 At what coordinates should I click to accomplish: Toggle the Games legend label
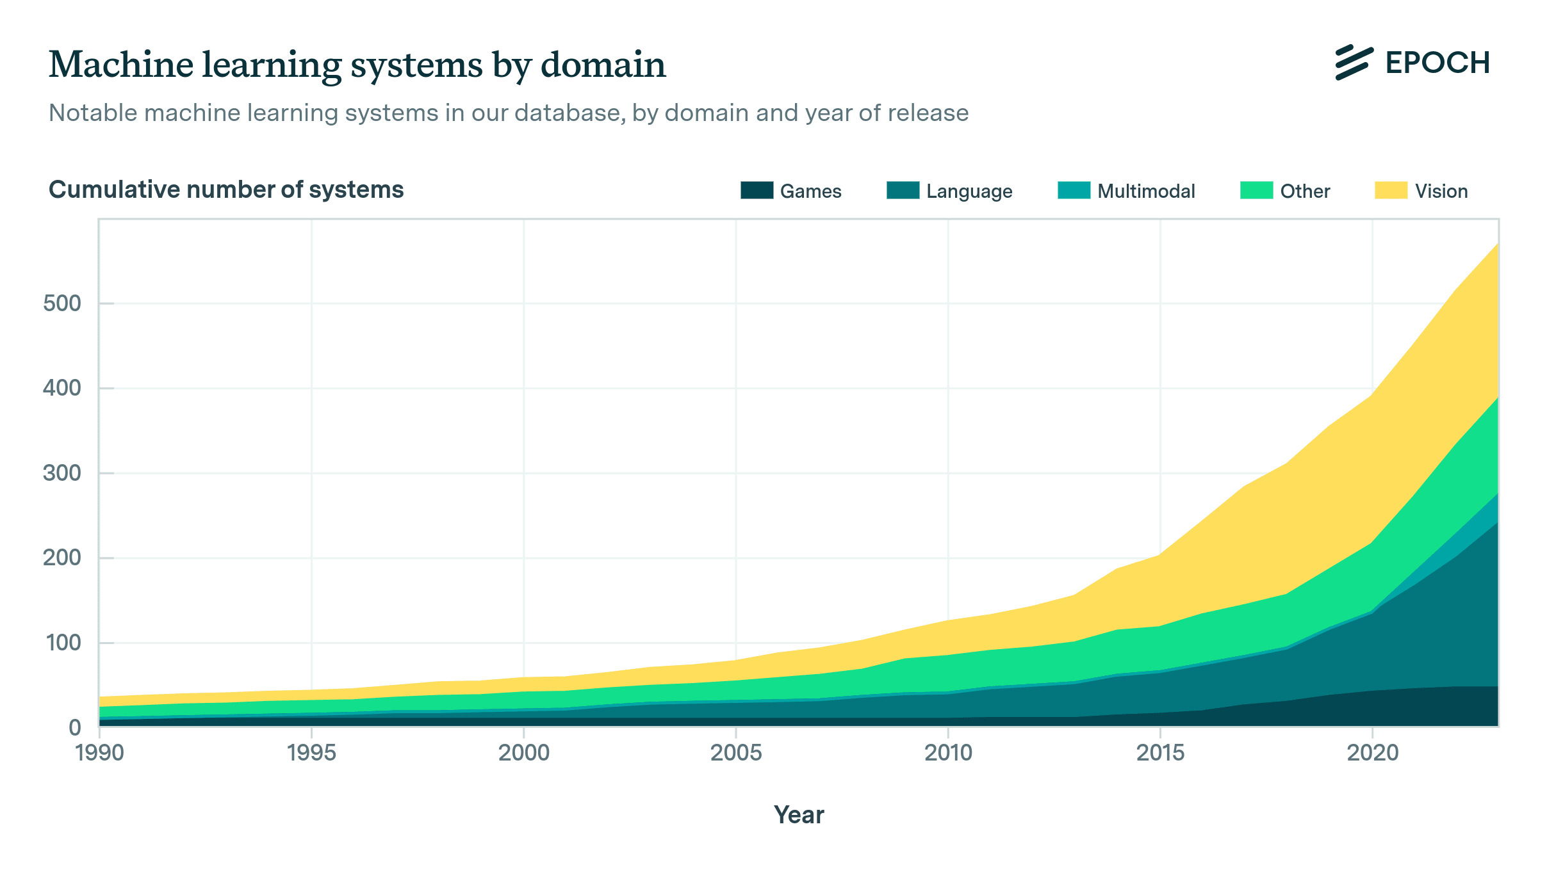coord(810,191)
